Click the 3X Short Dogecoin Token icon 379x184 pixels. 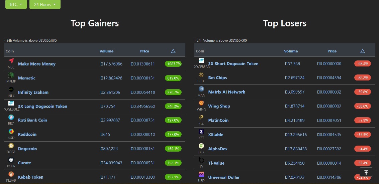point(201,60)
